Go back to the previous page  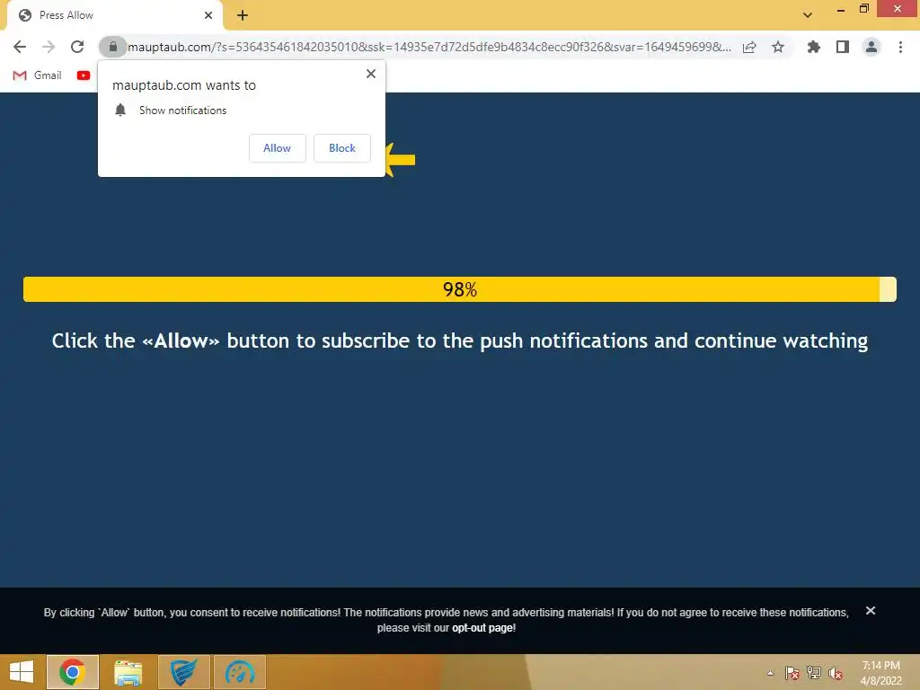pos(20,47)
